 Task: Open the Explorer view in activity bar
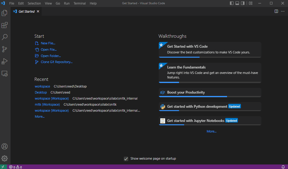point(5,13)
